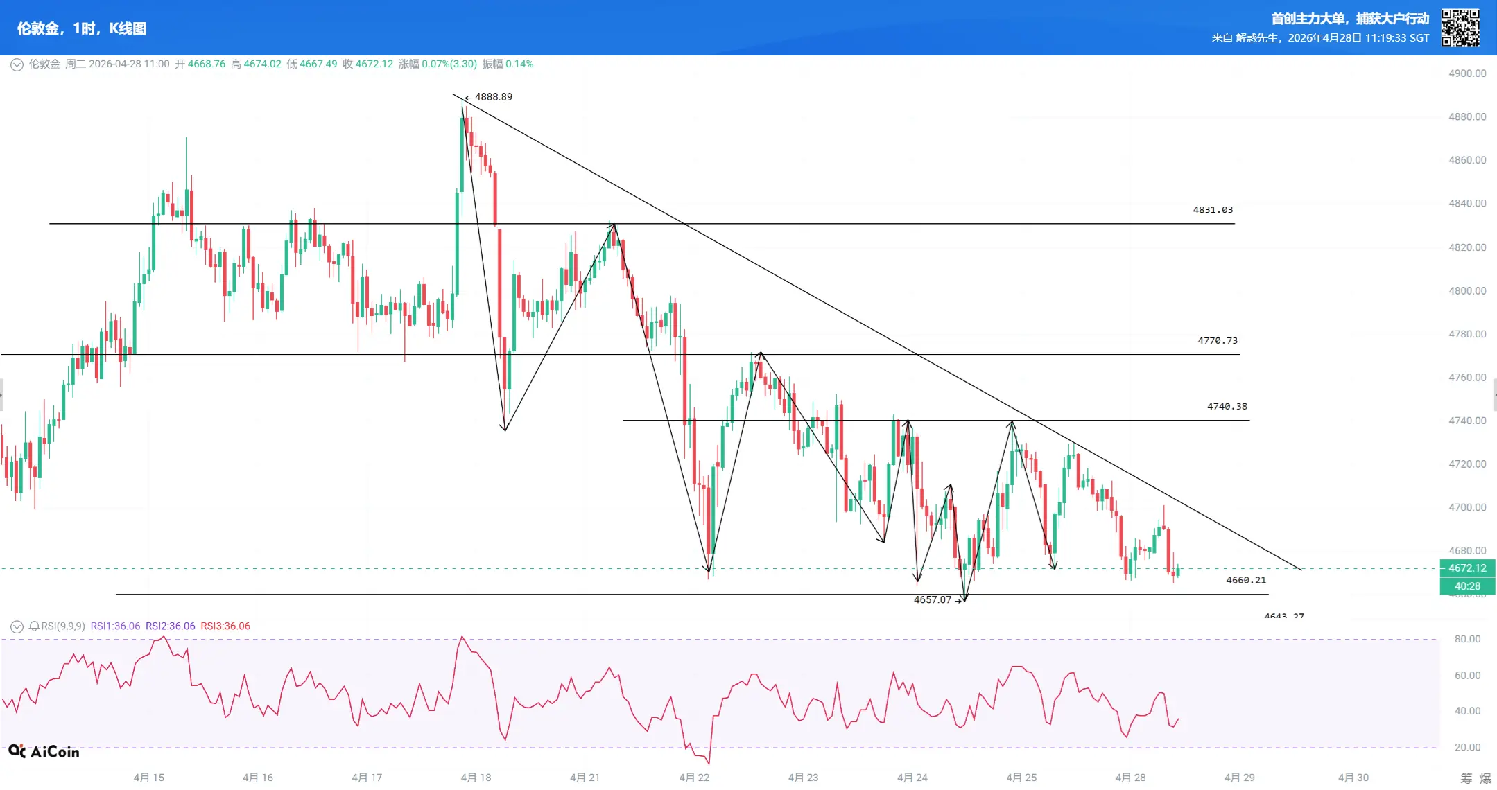This screenshot has width=1497, height=790.
Task: Click the 40:28 countdown timer tag
Action: 1467,586
